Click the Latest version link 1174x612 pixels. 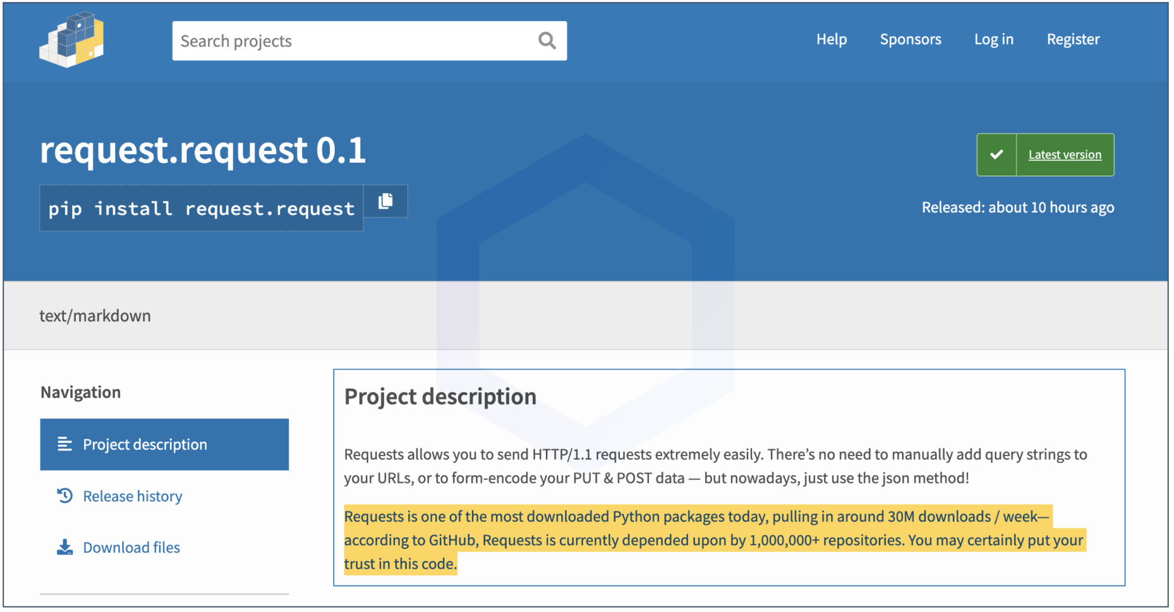[x=1065, y=155]
